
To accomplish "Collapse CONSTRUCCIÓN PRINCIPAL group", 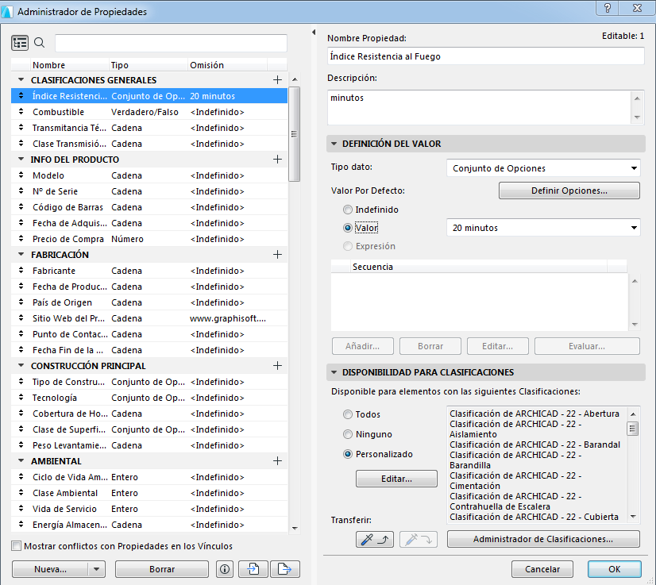I will click(x=21, y=365).
